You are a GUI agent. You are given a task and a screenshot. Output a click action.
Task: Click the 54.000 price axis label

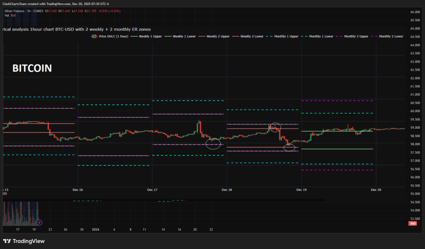(x=415, y=210)
